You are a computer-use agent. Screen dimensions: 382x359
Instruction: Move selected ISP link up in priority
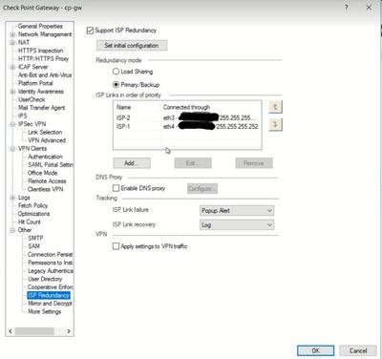point(275,107)
